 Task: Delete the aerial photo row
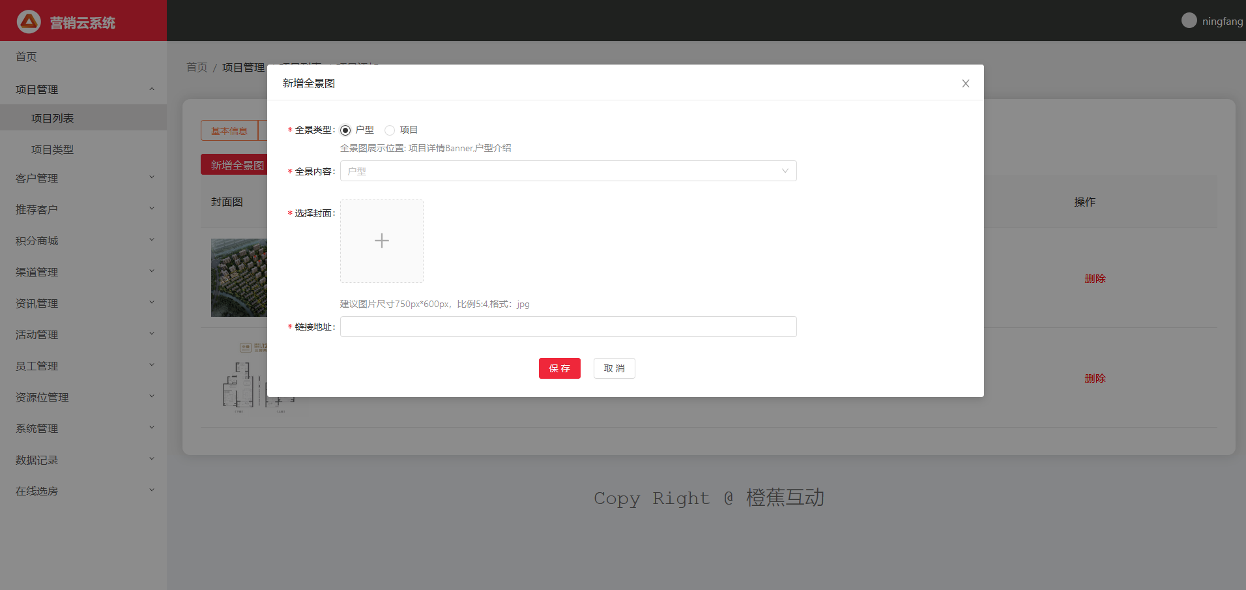tap(1095, 278)
